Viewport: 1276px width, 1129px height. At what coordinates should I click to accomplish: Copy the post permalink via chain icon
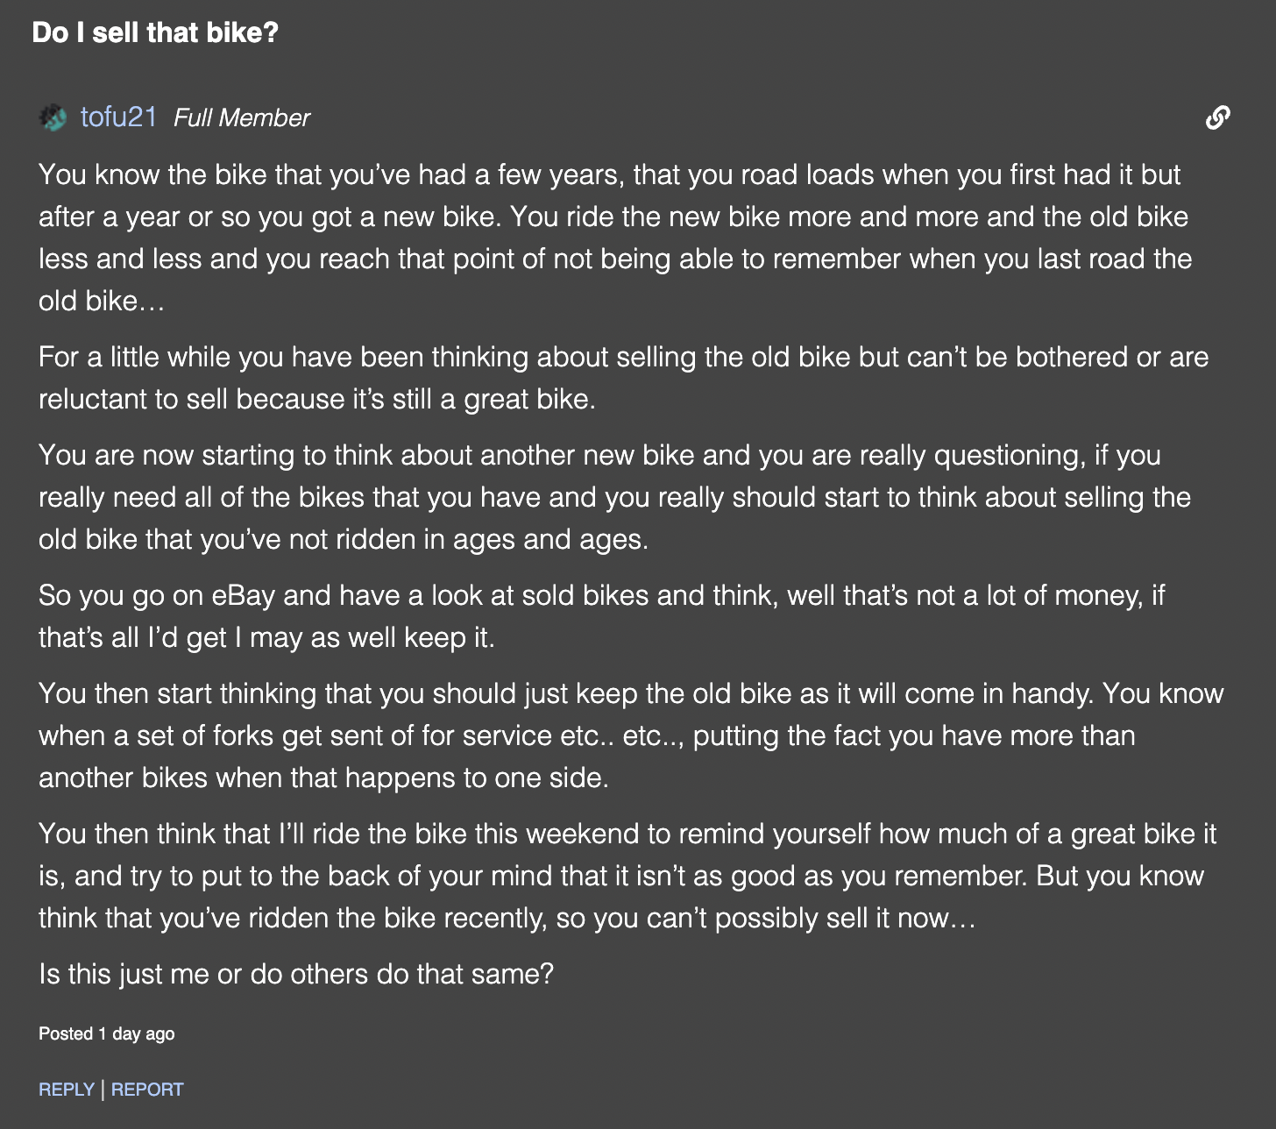pos(1217,117)
